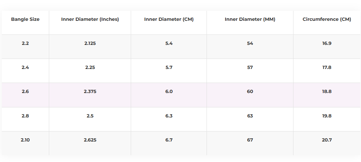Click the Inner Diameter (Inches) header

90,19
